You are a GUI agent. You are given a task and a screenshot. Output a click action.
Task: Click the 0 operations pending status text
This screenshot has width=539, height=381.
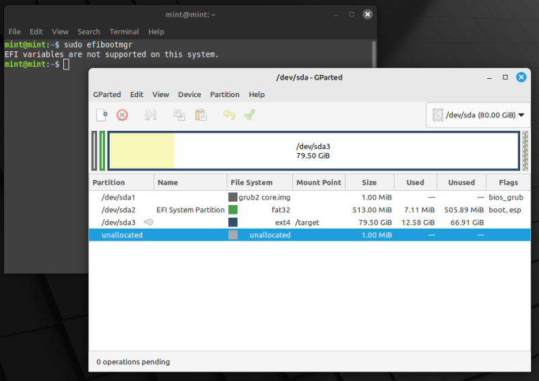[133, 361]
